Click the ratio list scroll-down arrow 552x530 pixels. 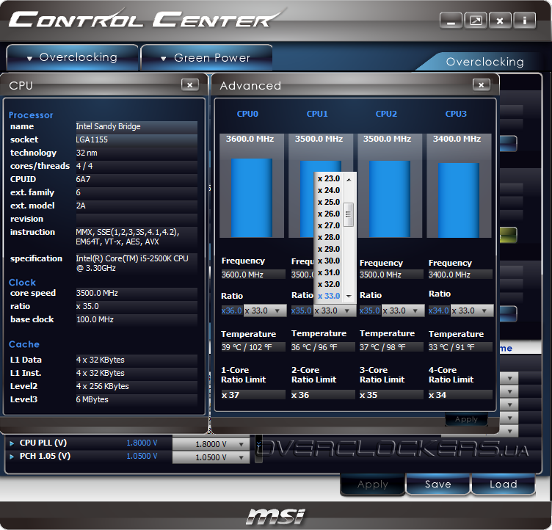[x=349, y=297]
